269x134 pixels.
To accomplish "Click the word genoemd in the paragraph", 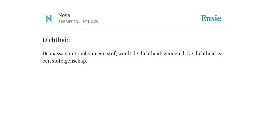I will coord(174,54).
